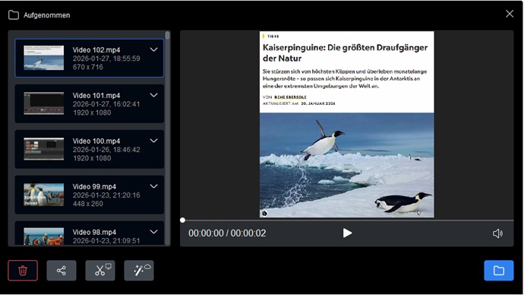Expand options for Video 100.mp4
The image size is (524, 295).
click(x=153, y=141)
